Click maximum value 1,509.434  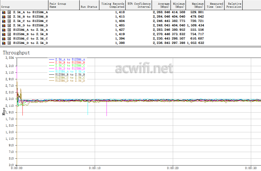(196, 25)
